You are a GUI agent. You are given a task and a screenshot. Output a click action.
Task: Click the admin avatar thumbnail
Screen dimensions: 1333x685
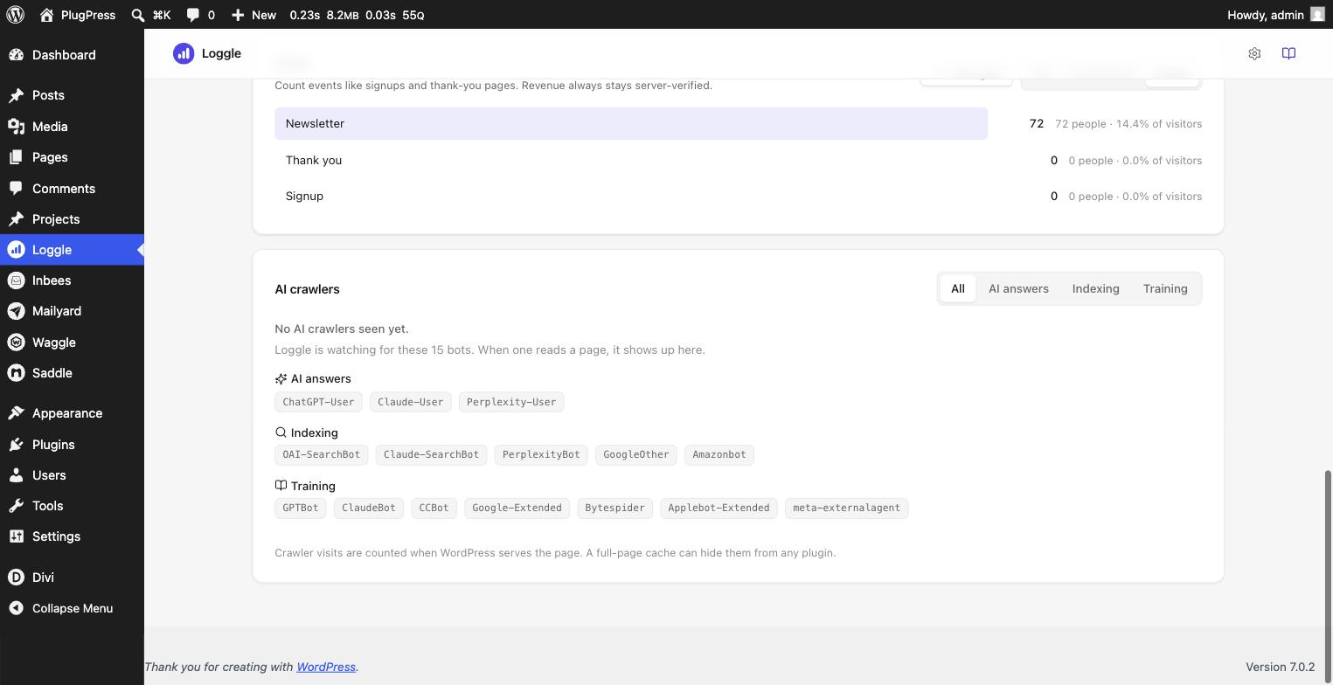(x=1317, y=15)
